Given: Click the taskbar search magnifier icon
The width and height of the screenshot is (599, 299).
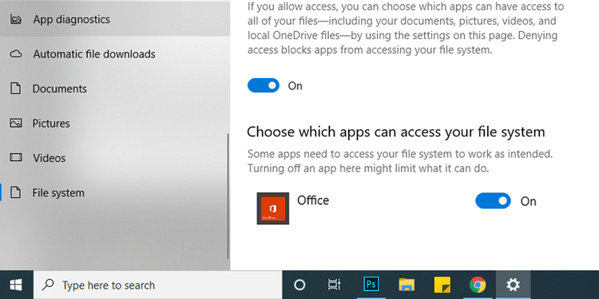Looking at the screenshot, I should pyautogui.click(x=48, y=285).
